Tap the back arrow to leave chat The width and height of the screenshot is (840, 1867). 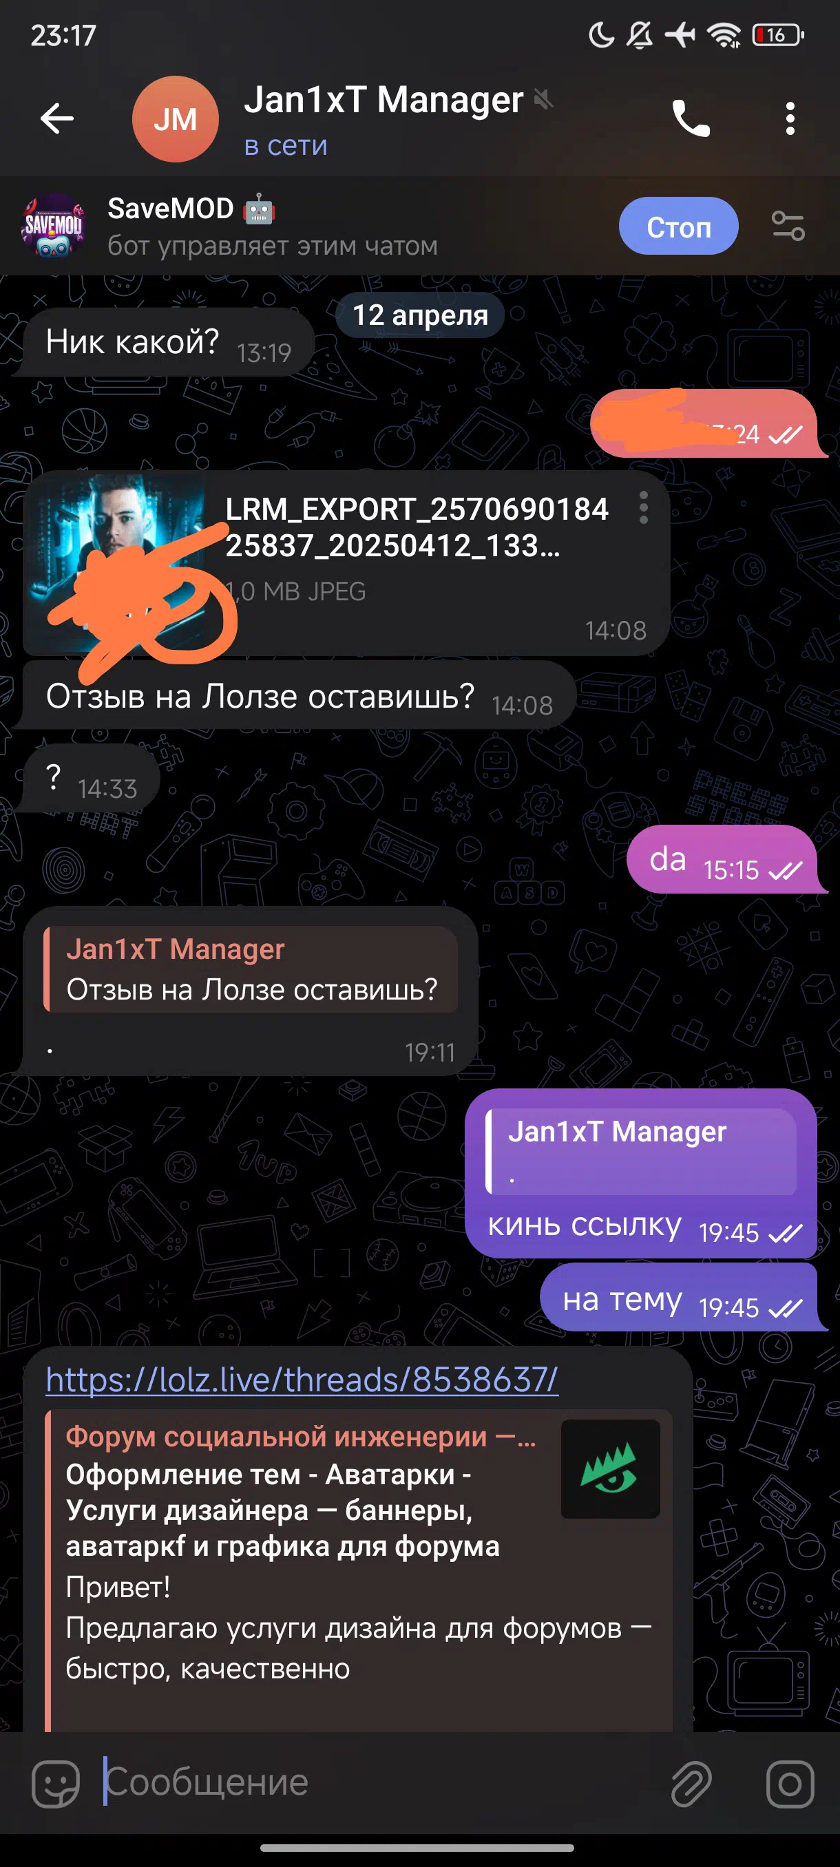point(56,119)
